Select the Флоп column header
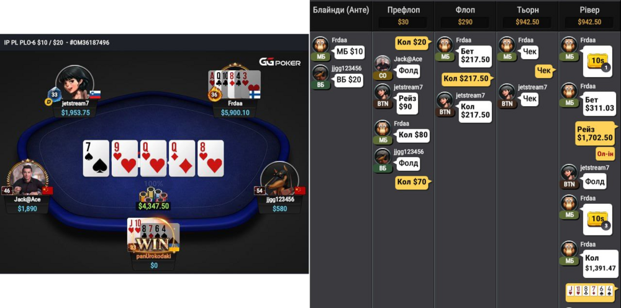The width and height of the screenshot is (621, 308). point(465,10)
